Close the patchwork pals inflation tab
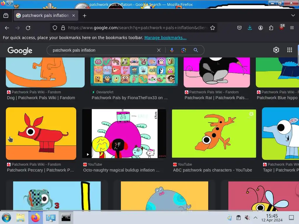This screenshot has height=224, width=299. tap(73, 16)
